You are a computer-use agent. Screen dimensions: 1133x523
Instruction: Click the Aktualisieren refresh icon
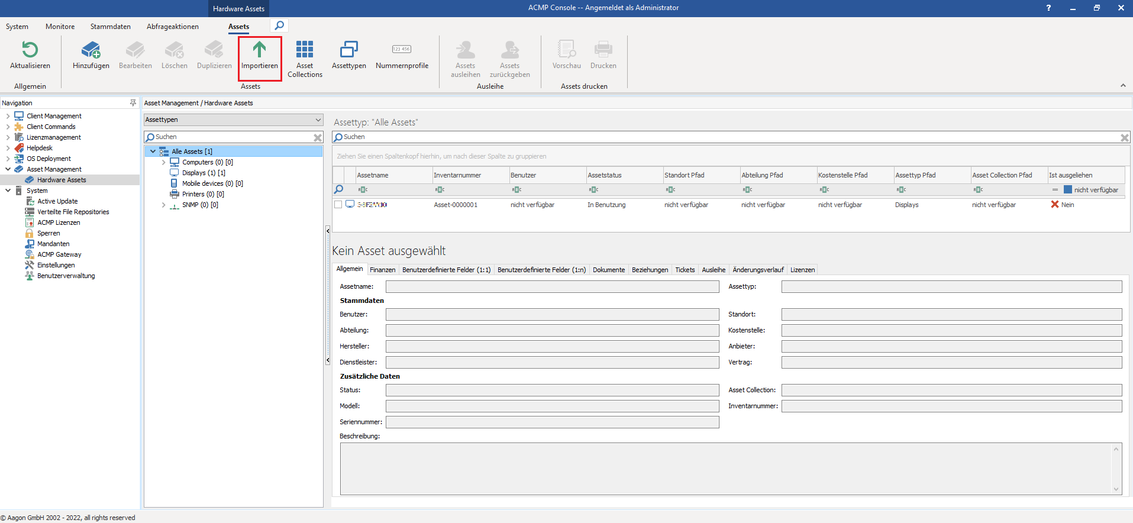(30, 49)
